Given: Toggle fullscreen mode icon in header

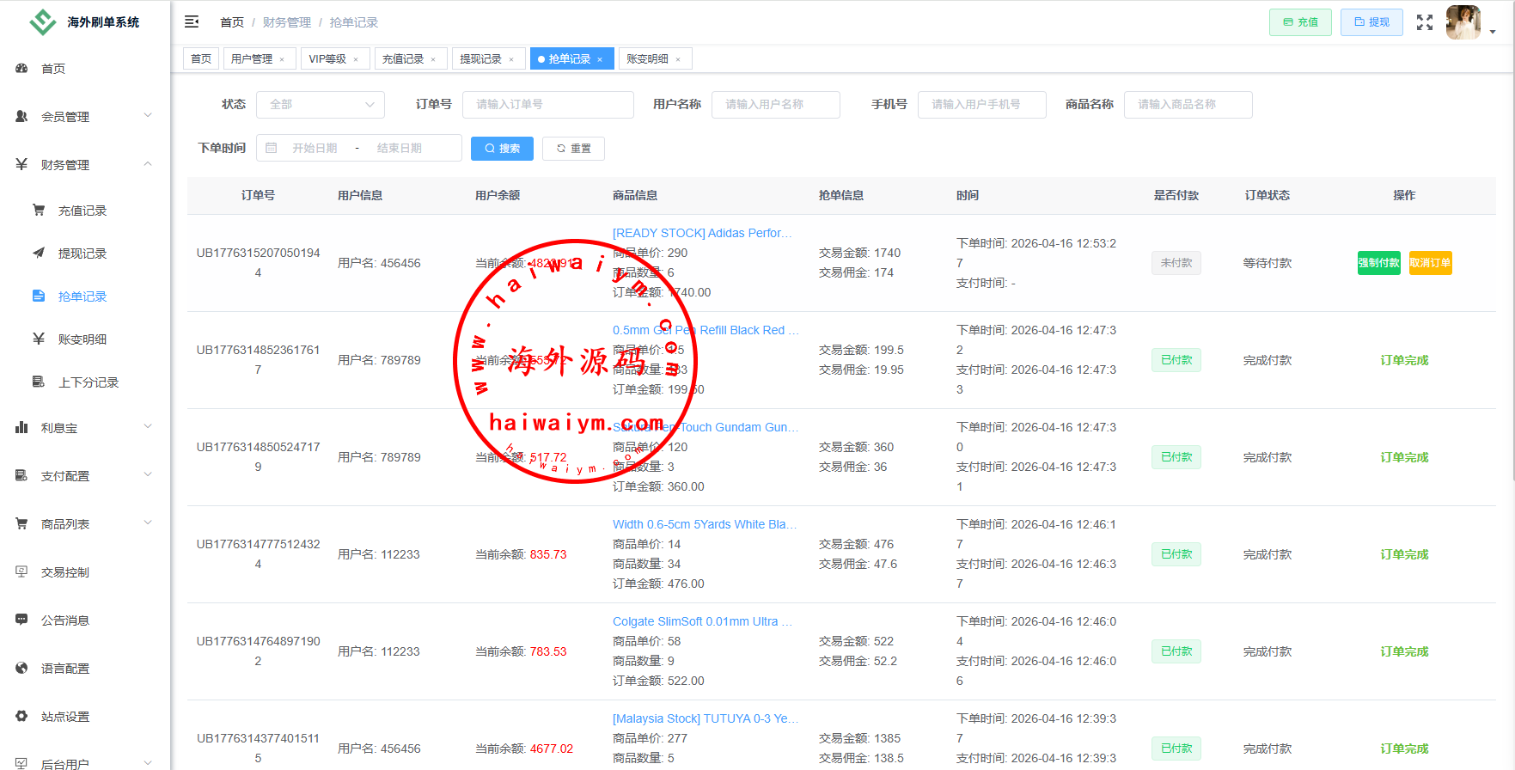Looking at the screenshot, I should (x=1424, y=22).
